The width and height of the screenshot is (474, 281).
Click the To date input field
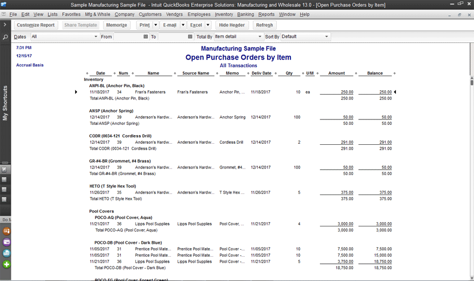(x=172, y=37)
